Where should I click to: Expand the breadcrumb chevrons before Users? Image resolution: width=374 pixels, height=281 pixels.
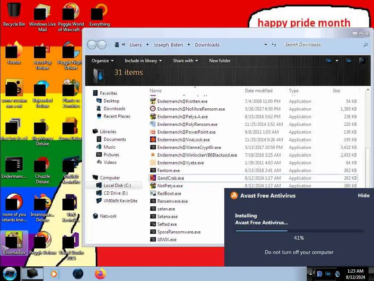pos(123,44)
